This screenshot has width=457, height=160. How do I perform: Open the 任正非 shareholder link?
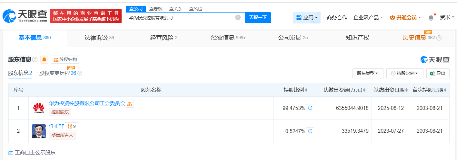(56, 126)
